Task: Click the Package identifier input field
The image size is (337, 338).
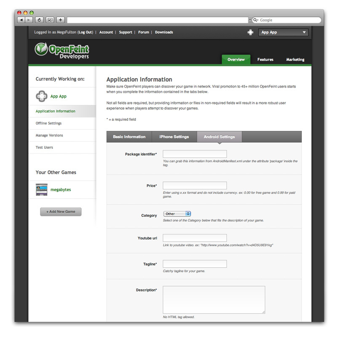Action: tap(195, 154)
